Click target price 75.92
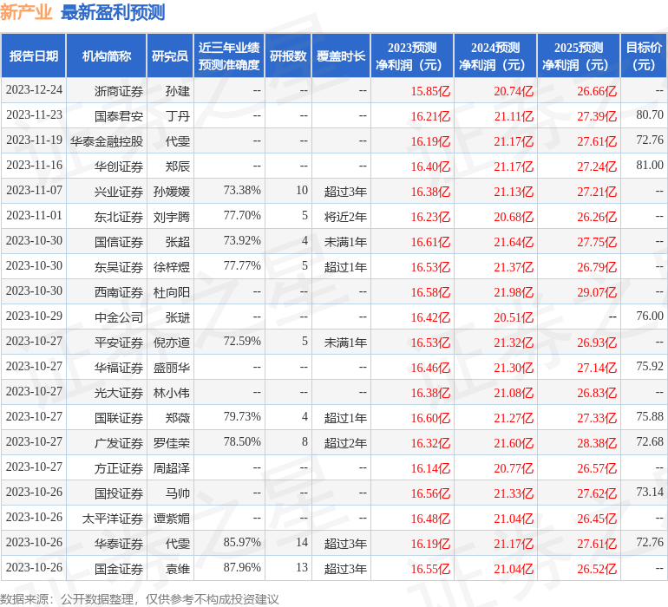The image size is (668, 607). coord(650,366)
